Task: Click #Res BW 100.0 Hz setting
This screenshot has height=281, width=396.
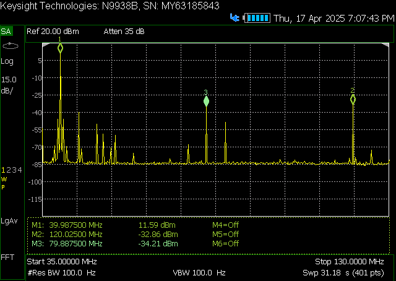Action: [x=61, y=273]
